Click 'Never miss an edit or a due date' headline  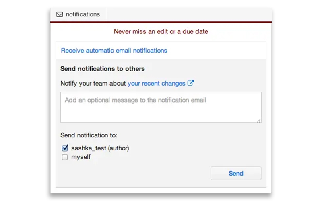[161, 31]
